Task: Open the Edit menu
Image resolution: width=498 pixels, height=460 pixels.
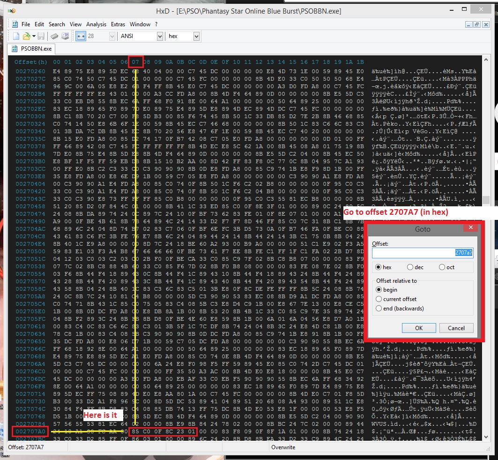Action: [39, 24]
